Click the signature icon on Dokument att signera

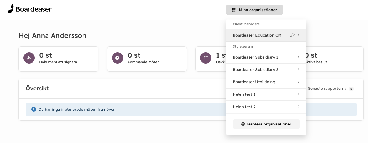(29, 58)
